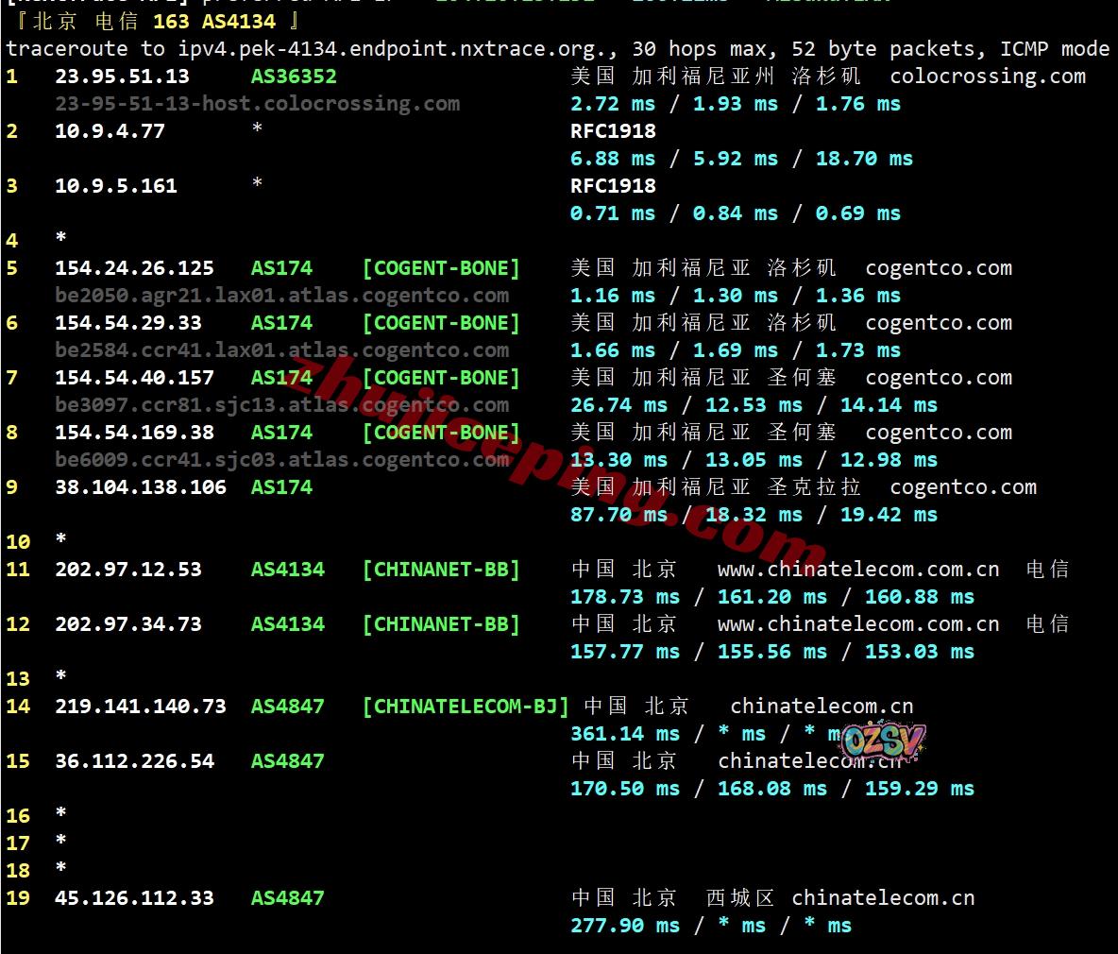Click the hop 1 IP address 23.95.51.13
The width and height of the screenshot is (1118, 954).
[122, 77]
